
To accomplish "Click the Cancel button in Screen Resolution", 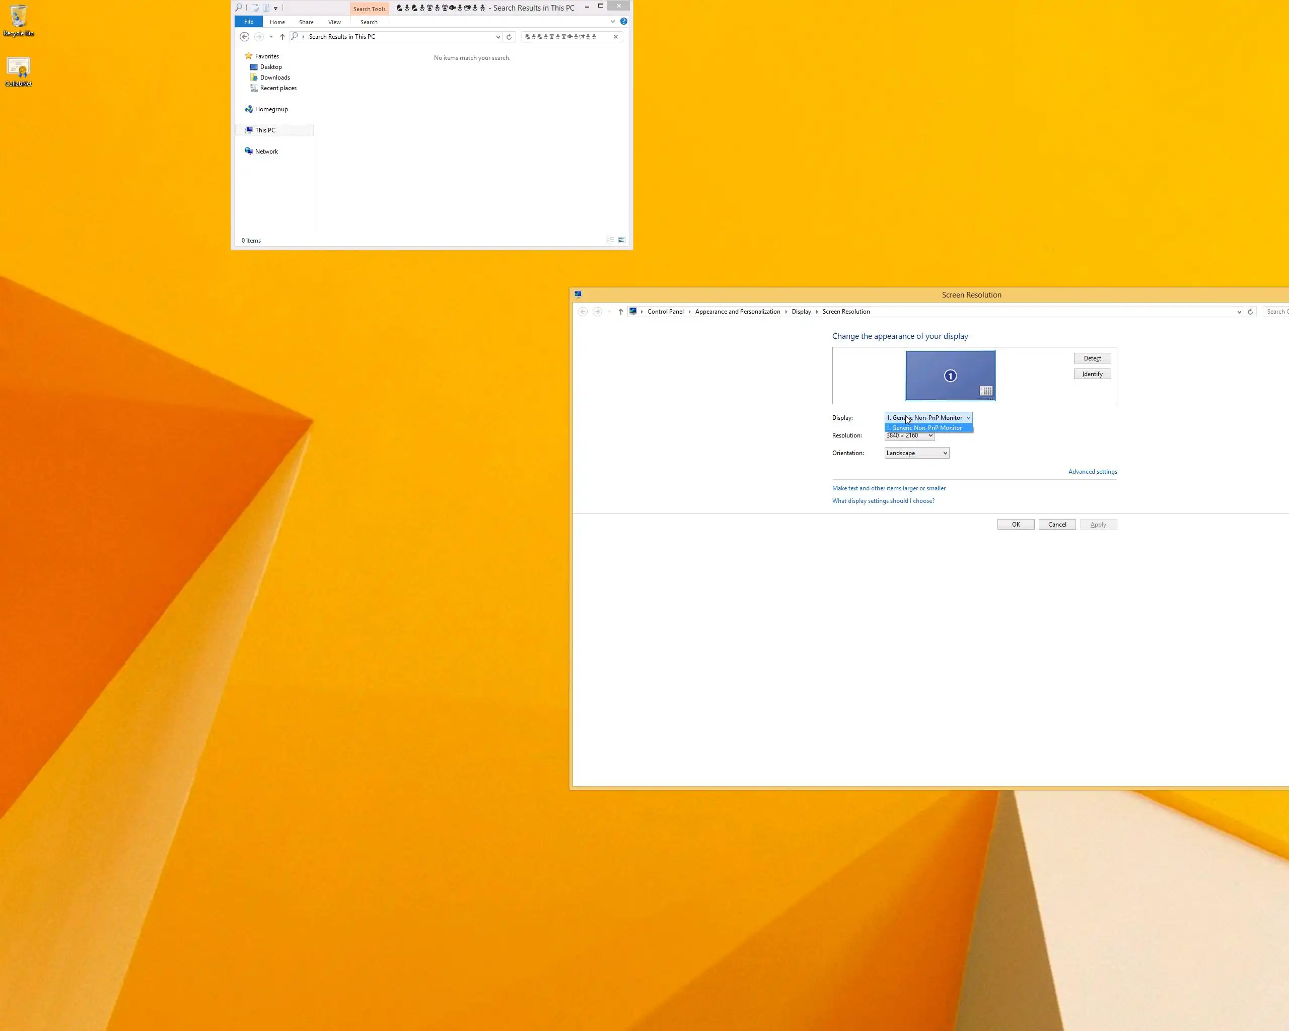I will click(x=1056, y=525).
